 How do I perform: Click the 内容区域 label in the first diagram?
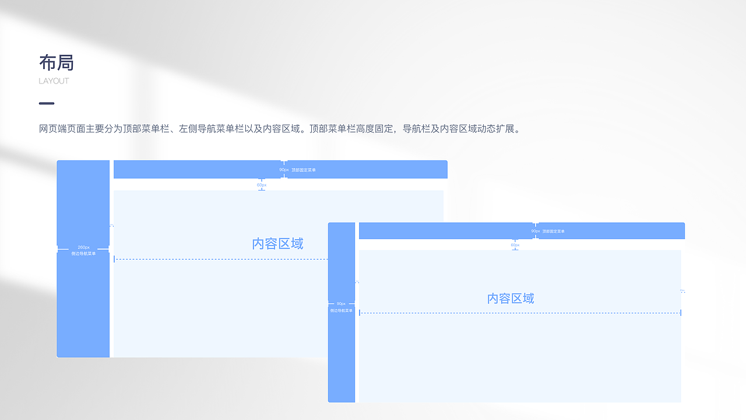pos(277,243)
